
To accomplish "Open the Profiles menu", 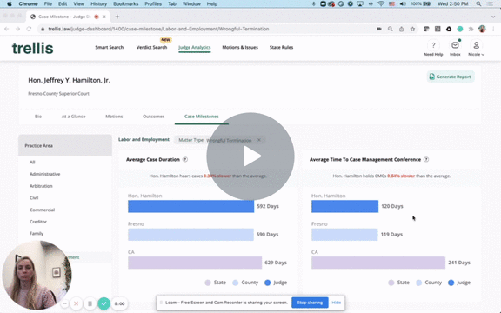I will click(153, 3).
